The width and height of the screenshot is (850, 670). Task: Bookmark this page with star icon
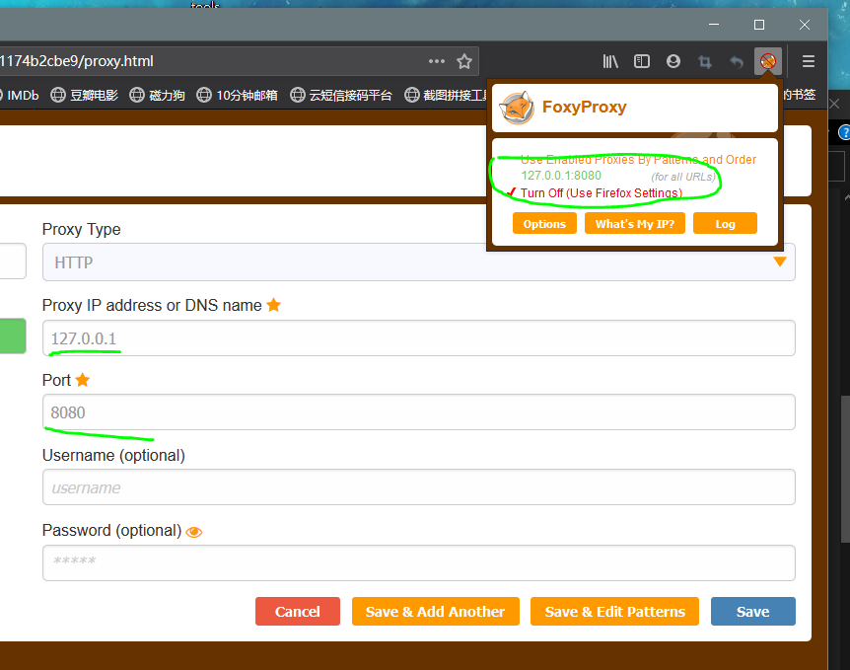[x=464, y=61]
